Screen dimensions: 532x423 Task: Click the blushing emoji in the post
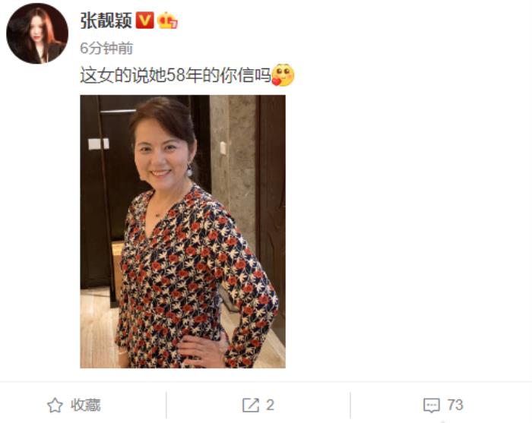point(283,75)
